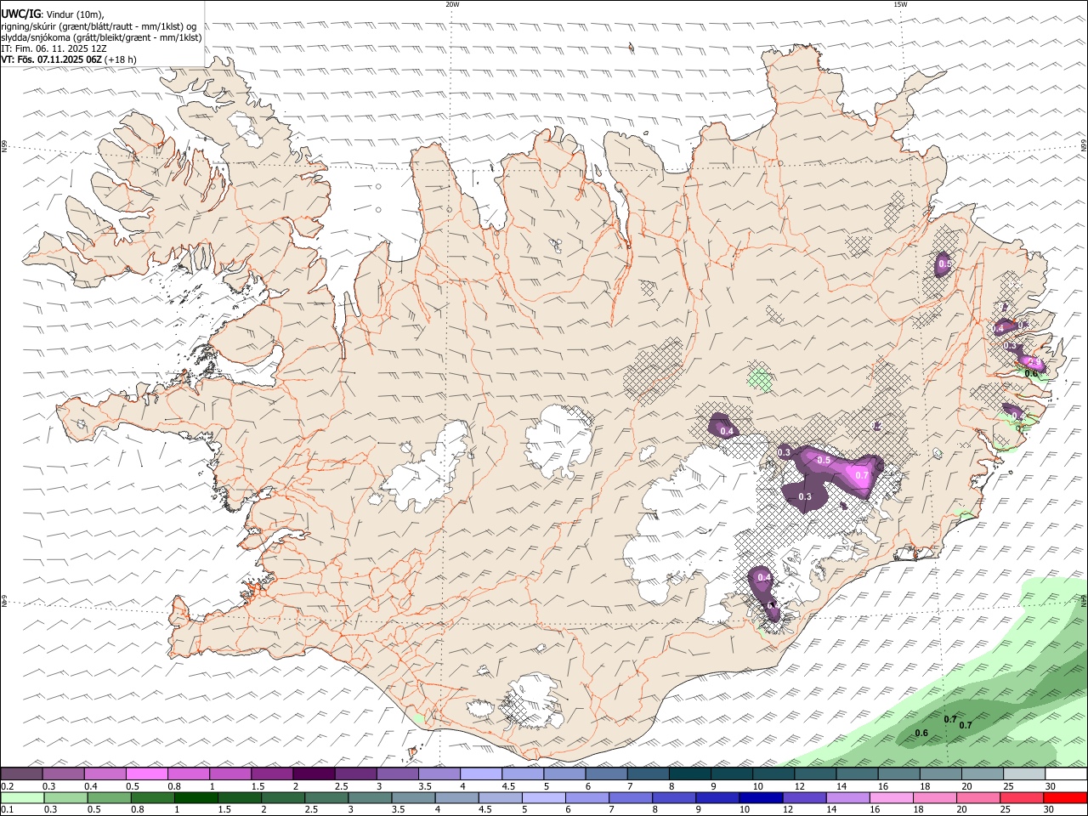Click the darkest purple swatch between 2 and 2.5, top legend row
The height and width of the screenshot is (816, 1088).
pyautogui.click(x=314, y=774)
